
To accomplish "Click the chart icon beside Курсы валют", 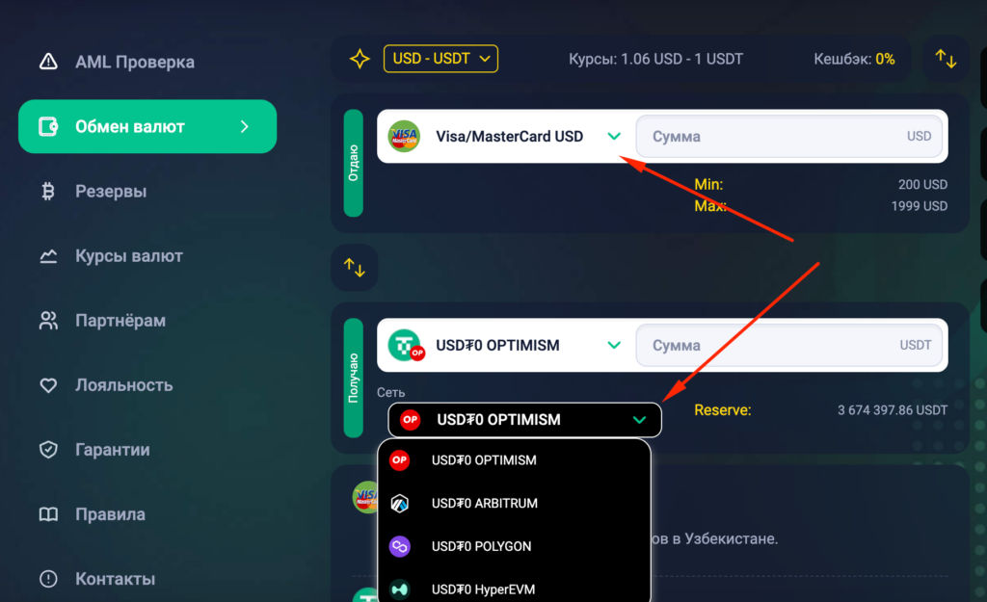I will pyautogui.click(x=48, y=256).
